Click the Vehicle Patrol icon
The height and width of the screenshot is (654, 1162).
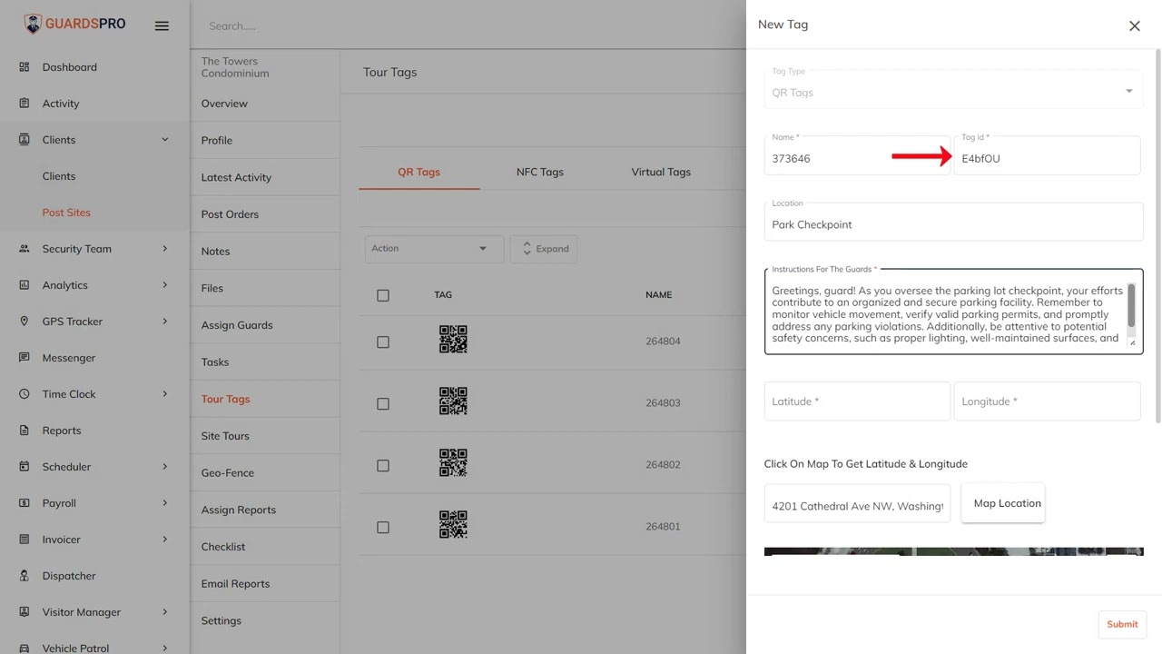click(25, 648)
